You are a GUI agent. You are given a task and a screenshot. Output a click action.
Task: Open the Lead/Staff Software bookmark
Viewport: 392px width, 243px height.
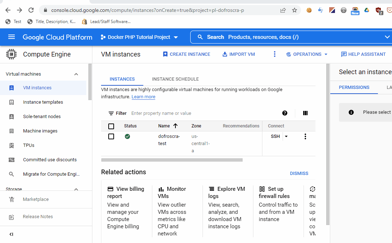(106, 22)
